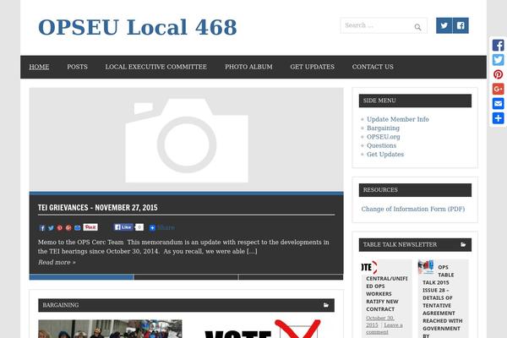Open OPS Table Talk 2015 Issue 28 article
Screen dimensions: 507x338
pos(442,302)
